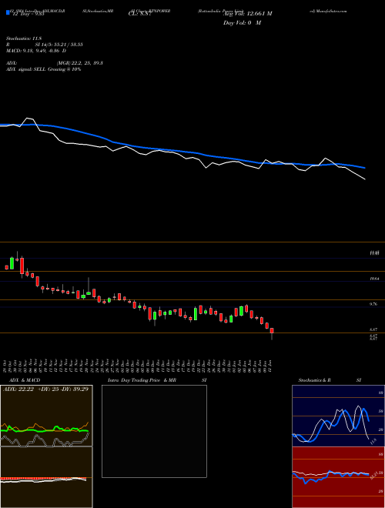This screenshot has width=385, height=508.
Task: Click the '(MGR) 22.2, 25, 39.3' ADX values
Action: click(80, 63)
